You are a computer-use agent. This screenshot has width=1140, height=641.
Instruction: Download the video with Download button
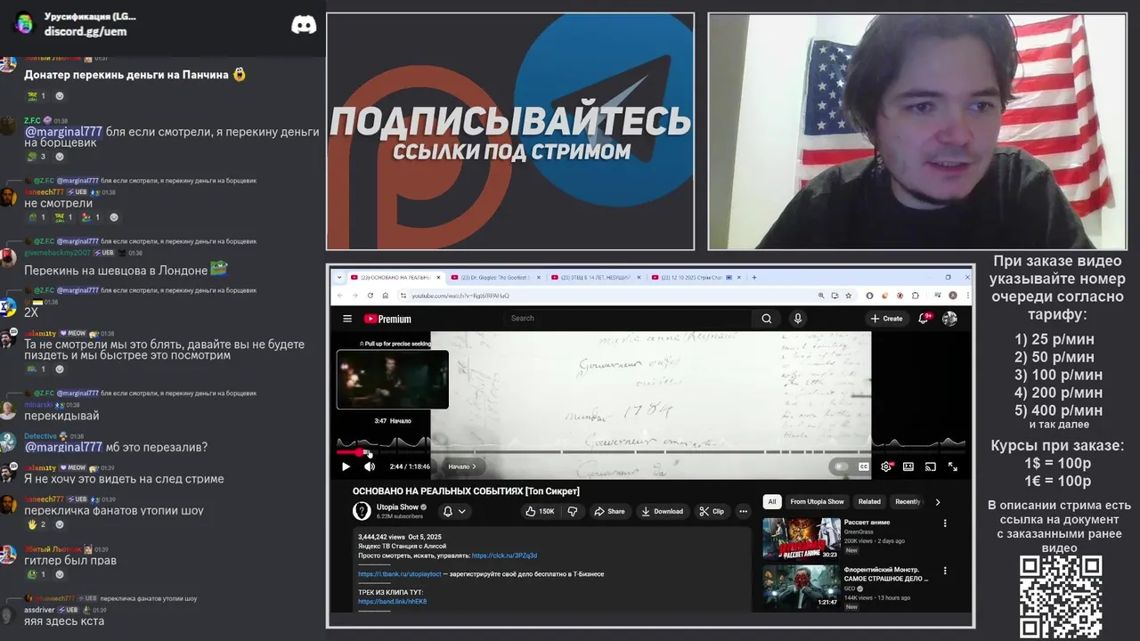662,511
